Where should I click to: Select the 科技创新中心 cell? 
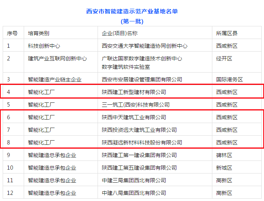[44, 46]
